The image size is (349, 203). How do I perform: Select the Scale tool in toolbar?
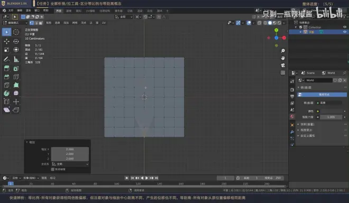click(x=7, y=50)
